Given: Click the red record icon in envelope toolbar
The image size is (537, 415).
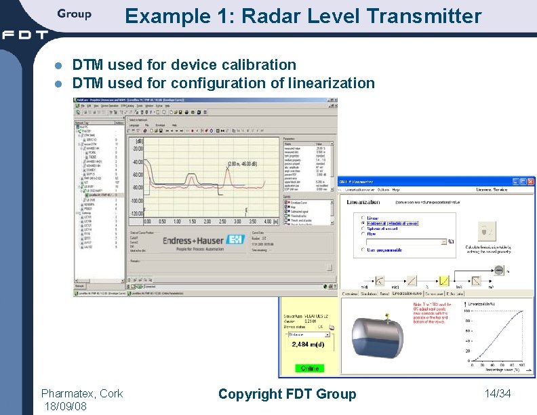Looking at the screenshot, I should click(x=192, y=130).
